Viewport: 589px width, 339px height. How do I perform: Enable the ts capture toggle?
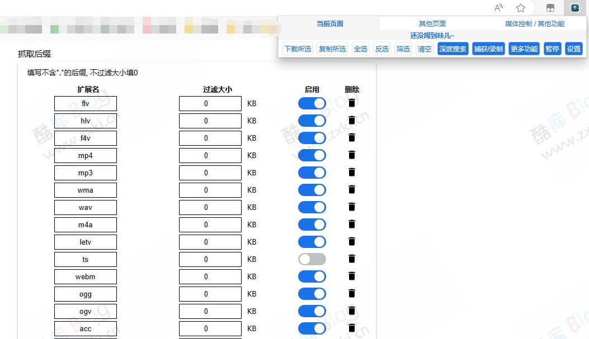(x=312, y=259)
